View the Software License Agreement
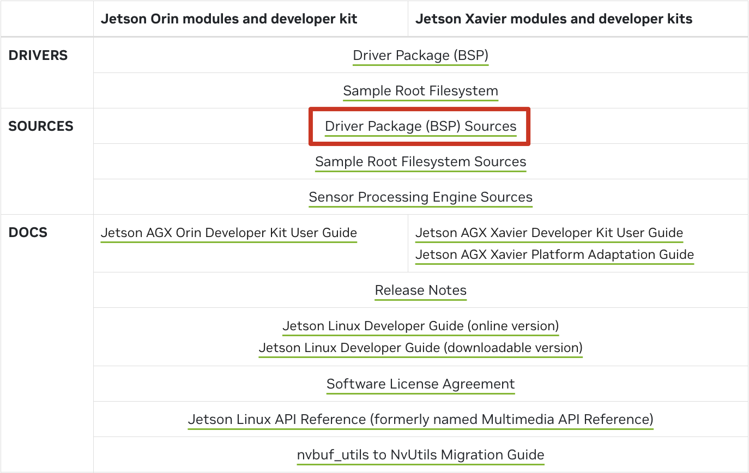This screenshot has width=749, height=473. (x=420, y=384)
